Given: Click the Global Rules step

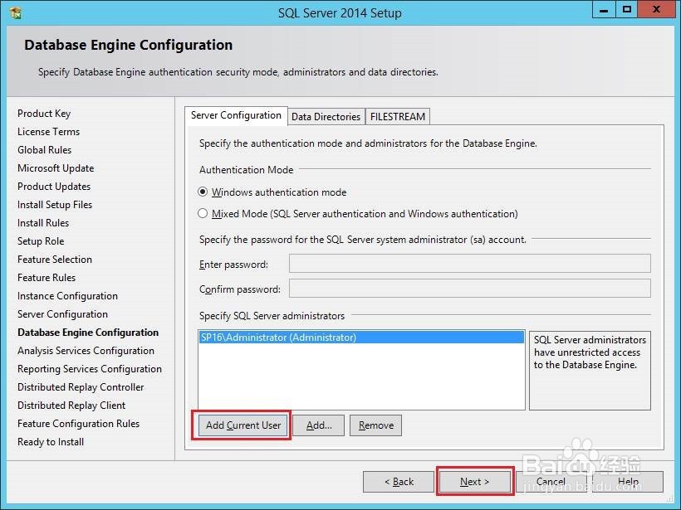Looking at the screenshot, I should 44,150.
